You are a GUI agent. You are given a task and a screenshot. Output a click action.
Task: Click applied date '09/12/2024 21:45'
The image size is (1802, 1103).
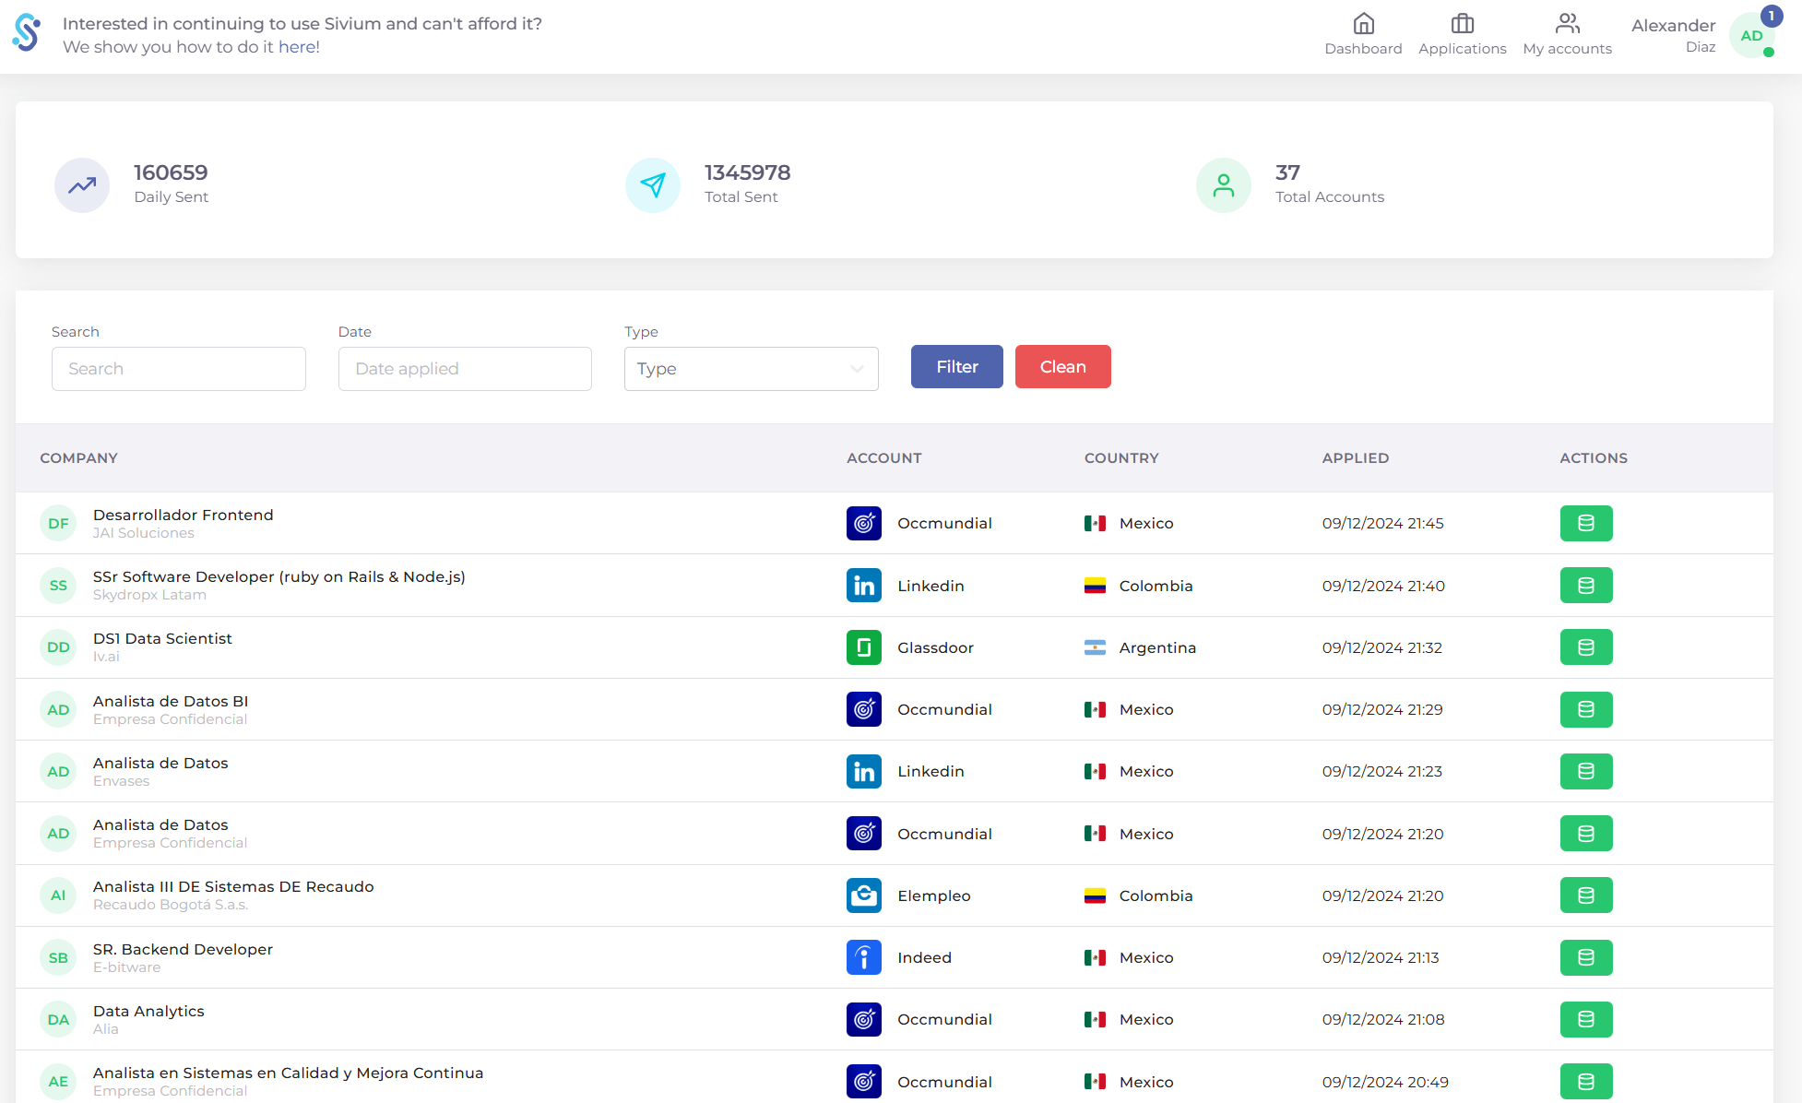[1382, 523]
